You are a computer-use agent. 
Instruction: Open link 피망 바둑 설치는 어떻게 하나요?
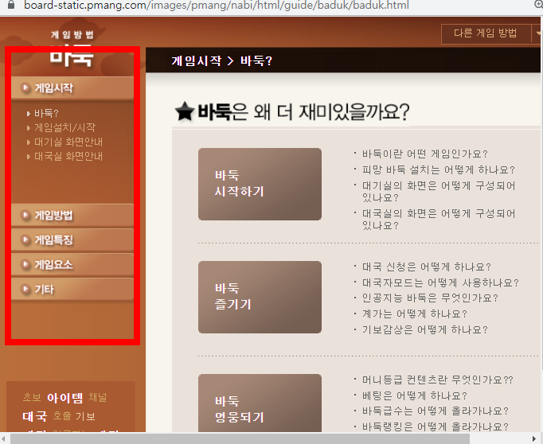point(439,169)
